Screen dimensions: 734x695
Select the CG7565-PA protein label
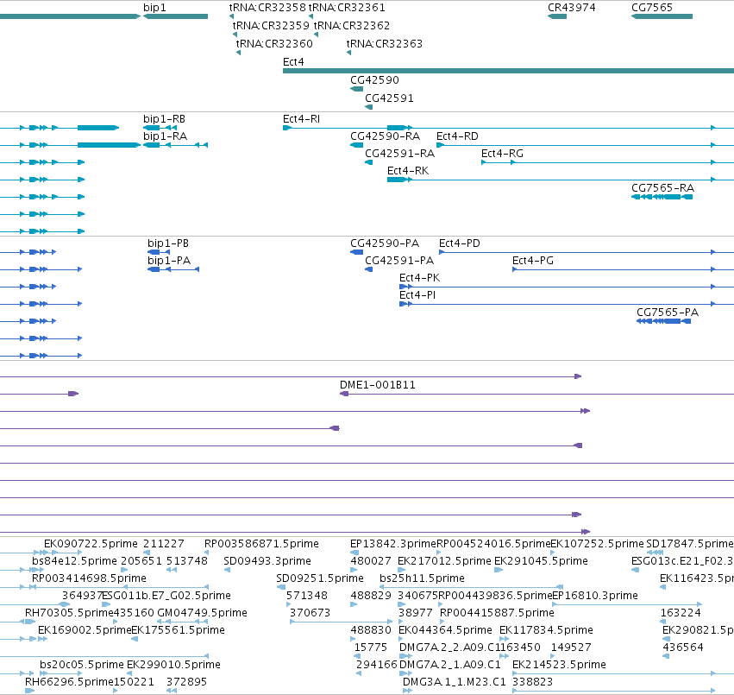point(668,313)
